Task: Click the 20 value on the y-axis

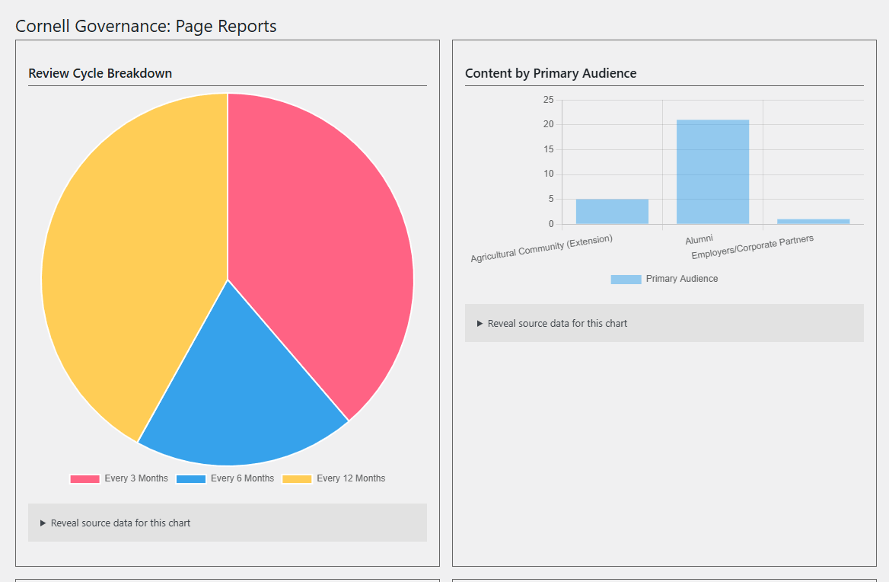Action: click(x=548, y=124)
